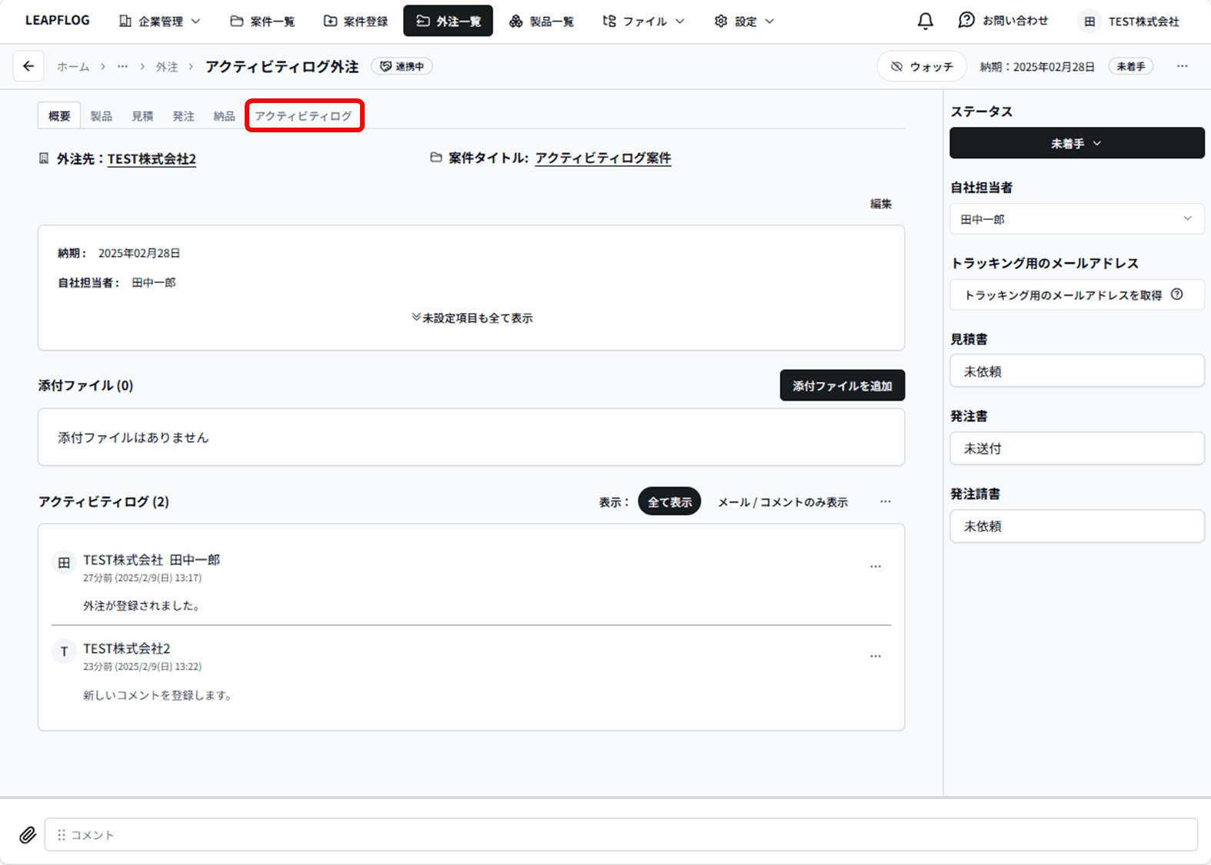Switch to the アクティビティログ tab
The image size is (1211, 865).
303,116
